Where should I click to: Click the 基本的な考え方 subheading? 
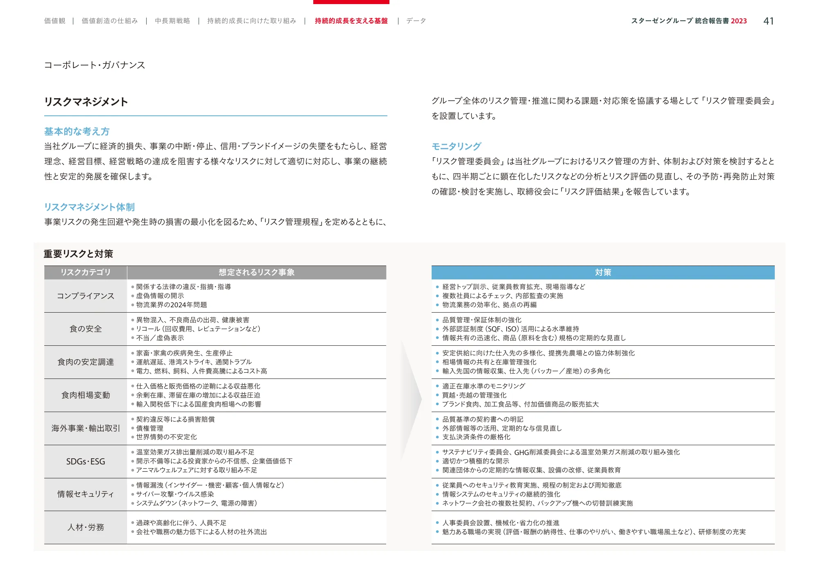click(x=77, y=131)
